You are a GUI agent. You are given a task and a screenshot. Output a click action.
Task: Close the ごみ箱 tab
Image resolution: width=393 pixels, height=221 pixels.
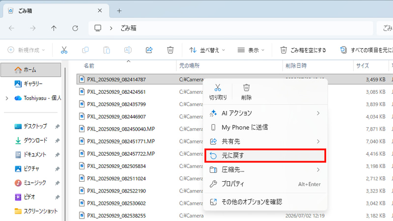(100, 10)
